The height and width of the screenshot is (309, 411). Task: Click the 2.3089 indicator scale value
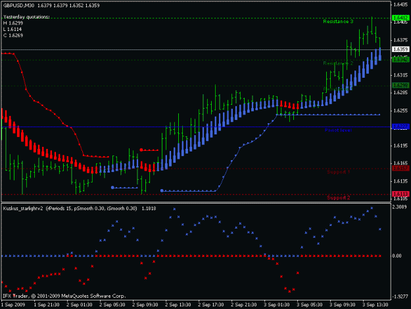point(400,207)
